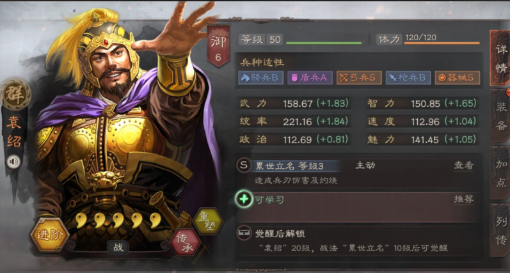This screenshot has height=273, width=510.
Task: Tap the 进阶 hexagon icon
Action: coord(50,235)
